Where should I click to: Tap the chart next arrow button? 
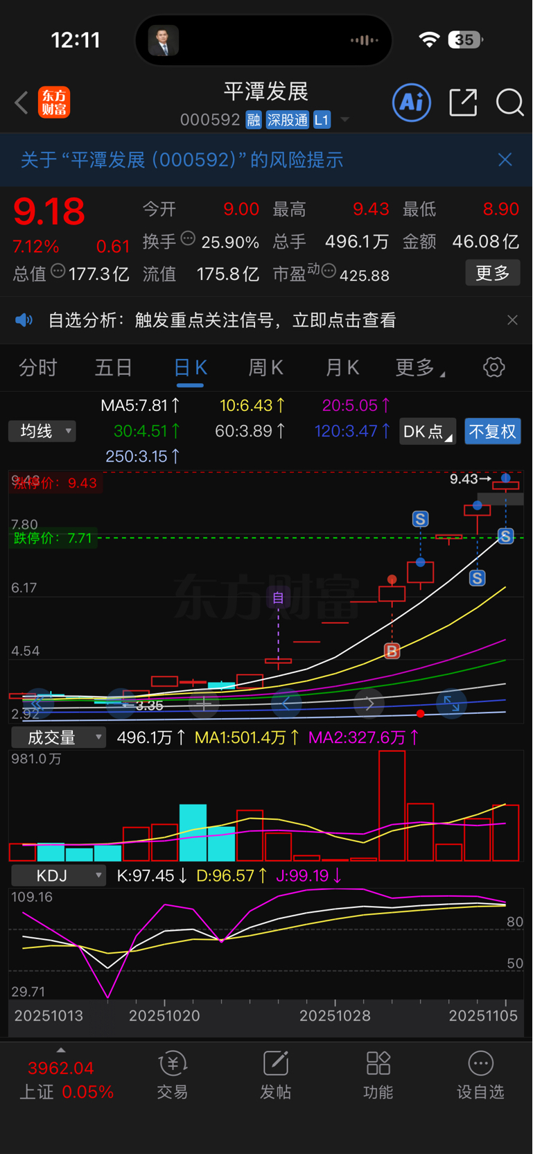click(x=369, y=703)
